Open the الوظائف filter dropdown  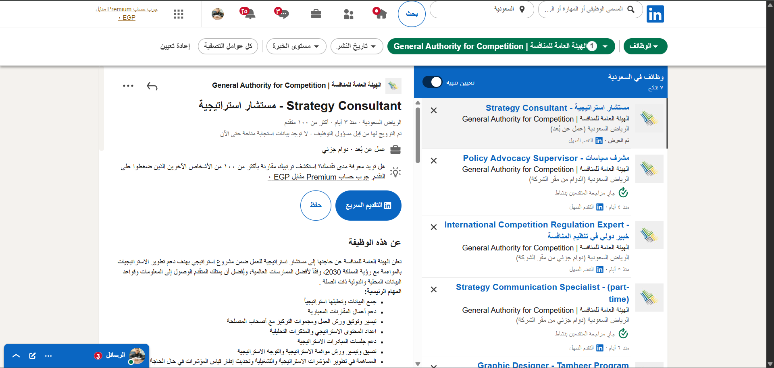tap(645, 46)
